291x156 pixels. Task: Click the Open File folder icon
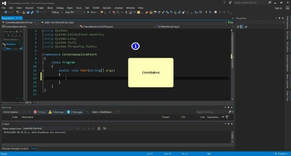24,12
